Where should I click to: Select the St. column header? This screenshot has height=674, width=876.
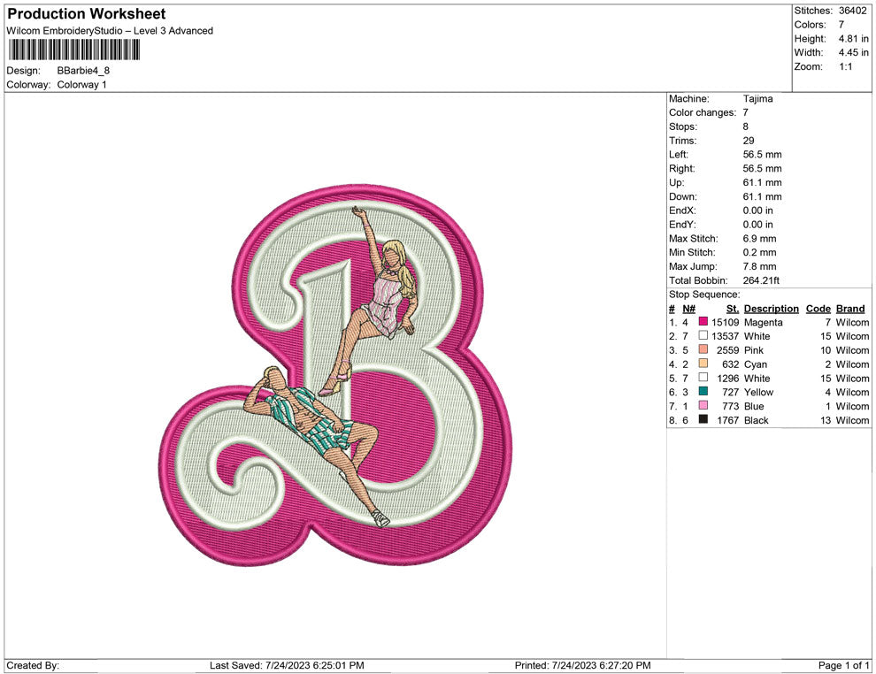click(x=732, y=309)
